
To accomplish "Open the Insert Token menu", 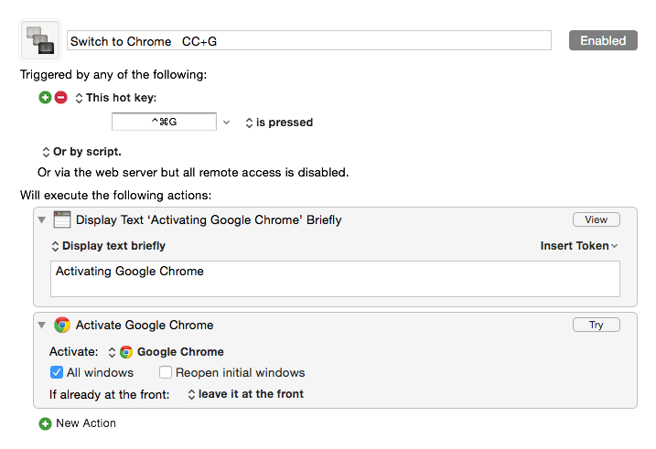I will (578, 246).
